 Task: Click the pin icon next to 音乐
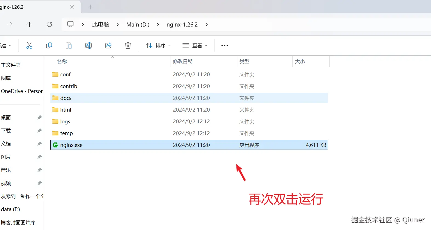click(x=39, y=170)
